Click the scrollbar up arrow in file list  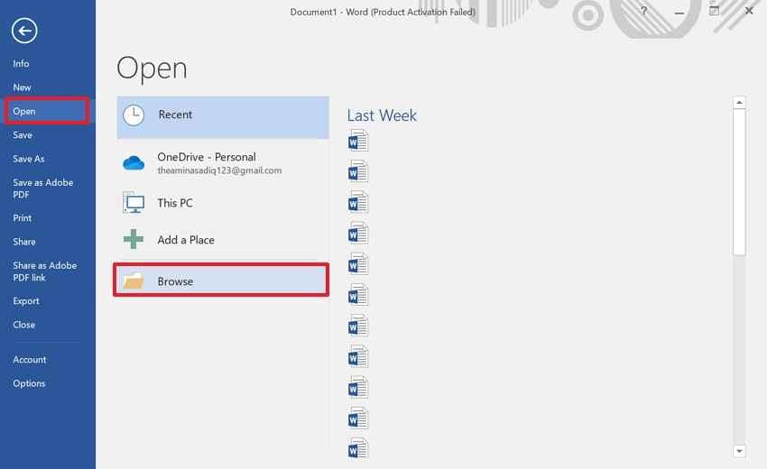pyautogui.click(x=739, y=103)
